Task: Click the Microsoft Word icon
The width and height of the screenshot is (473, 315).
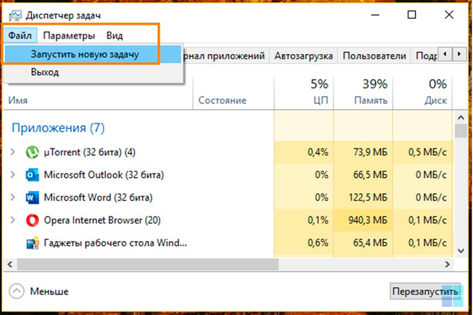Action: [32, 198]
